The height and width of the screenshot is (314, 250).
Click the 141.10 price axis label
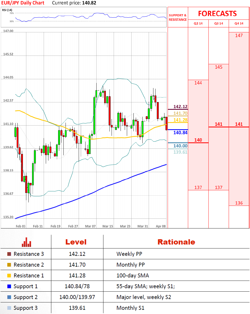pos(8,124)
